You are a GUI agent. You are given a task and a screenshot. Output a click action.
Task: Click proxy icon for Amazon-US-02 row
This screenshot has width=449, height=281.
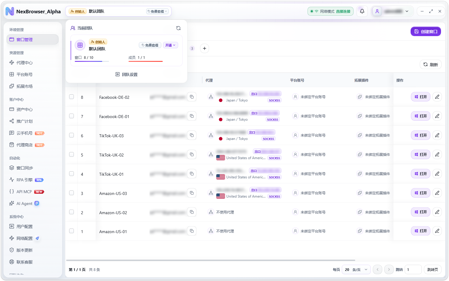211,212
